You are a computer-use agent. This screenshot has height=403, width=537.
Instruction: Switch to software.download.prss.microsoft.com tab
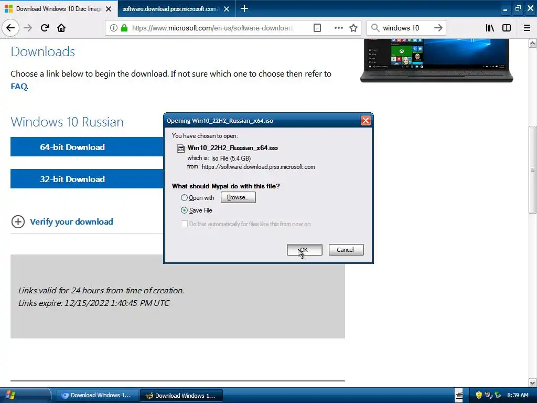[176, 8]
